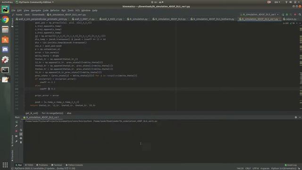This screenshot has width=302, height=170.
Task: Click the PyCharm update available notification
Action: tap(45, 169)
